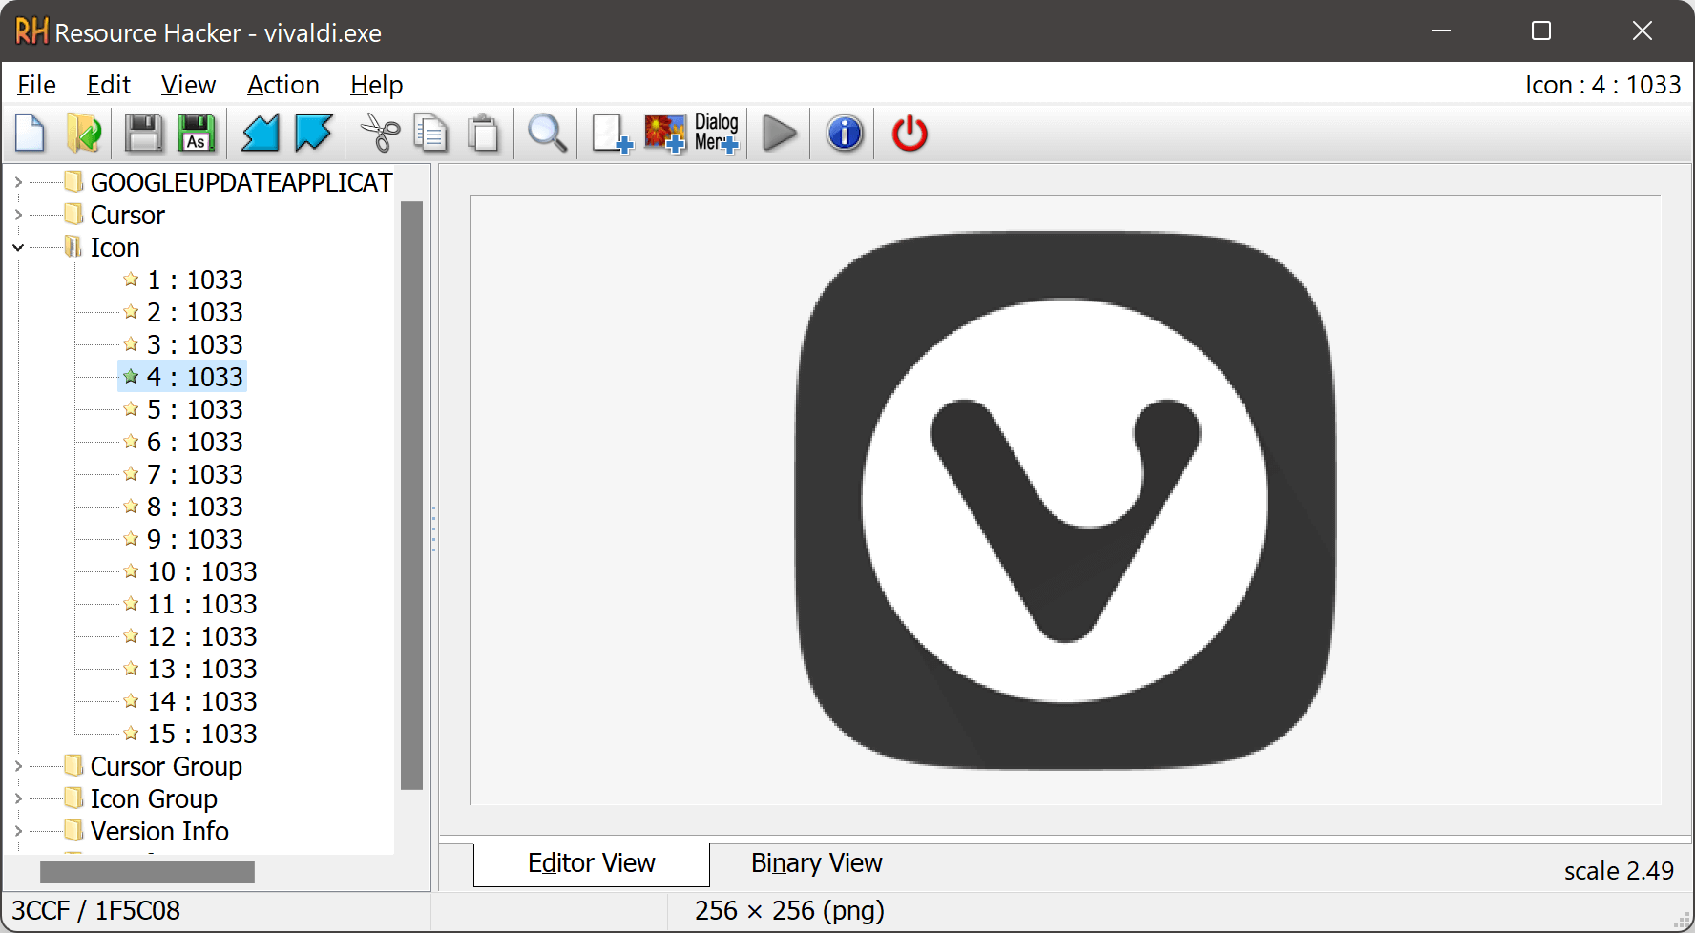Image resolution: width=1695 pixels, height=933 pixels.
Task: Expand the Cursor tree node
Action: click(x=18, y=215)
